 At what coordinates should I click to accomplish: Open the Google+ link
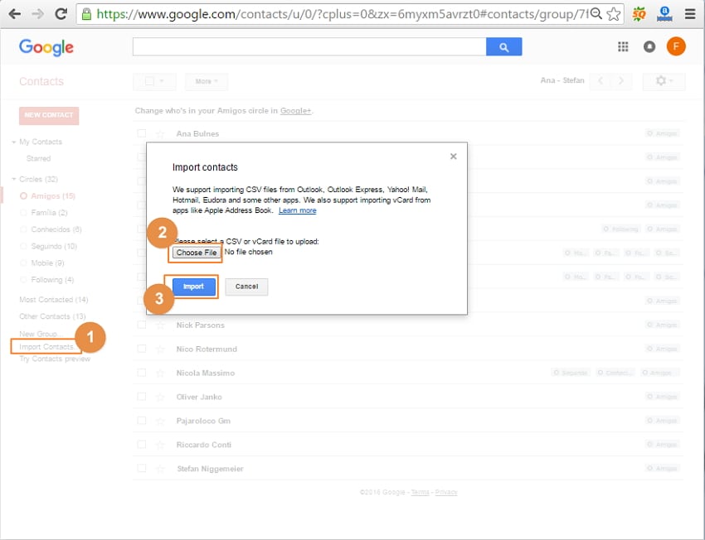tap(295, 111)
